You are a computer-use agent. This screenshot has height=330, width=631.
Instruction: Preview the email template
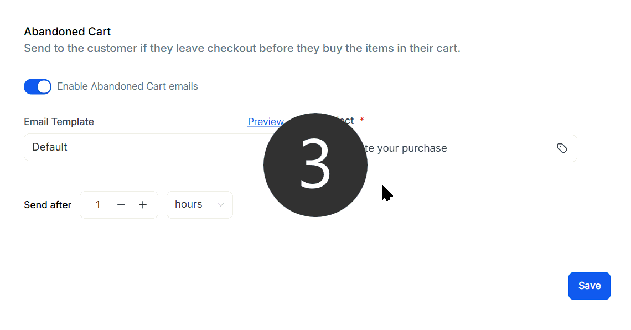(265, 122)
